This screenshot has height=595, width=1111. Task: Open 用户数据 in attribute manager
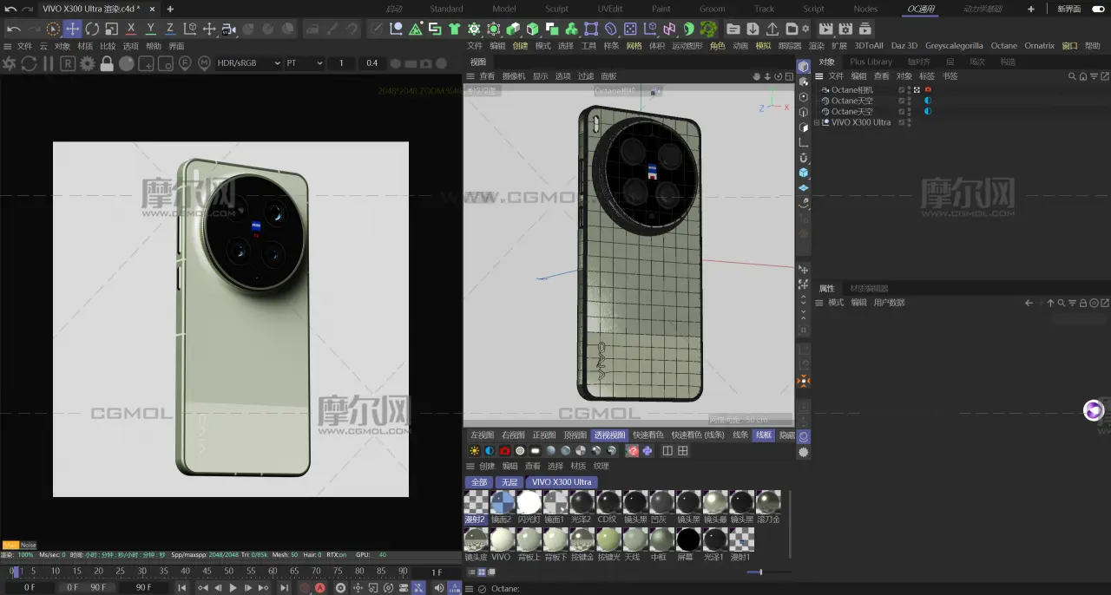tap(889, 303)
